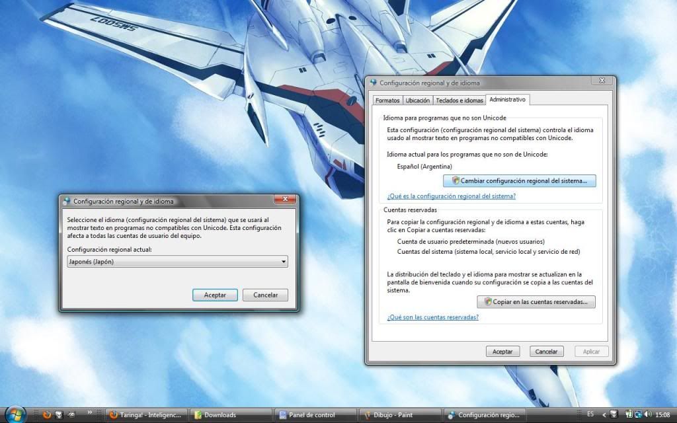Click Cancelar in the Japonés locale dialog
This screenshot has height=423, width=677.
(265, 295)
